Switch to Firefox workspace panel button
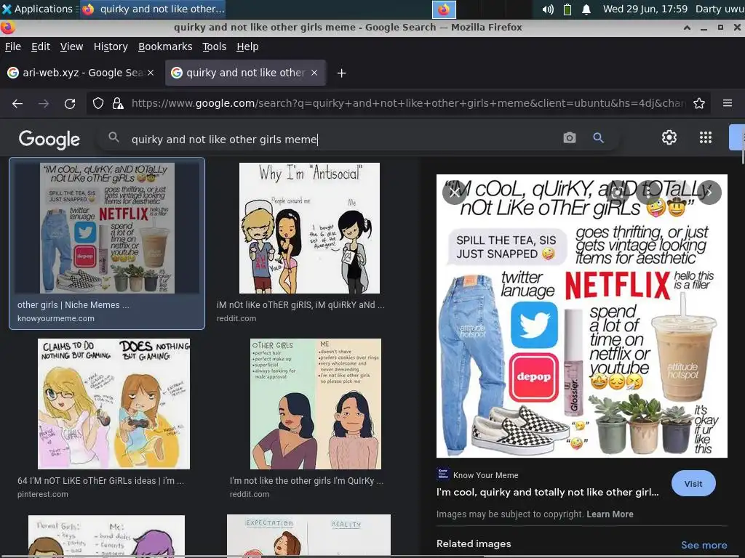Viewport: 745px width, 558px height. point(444,9)
